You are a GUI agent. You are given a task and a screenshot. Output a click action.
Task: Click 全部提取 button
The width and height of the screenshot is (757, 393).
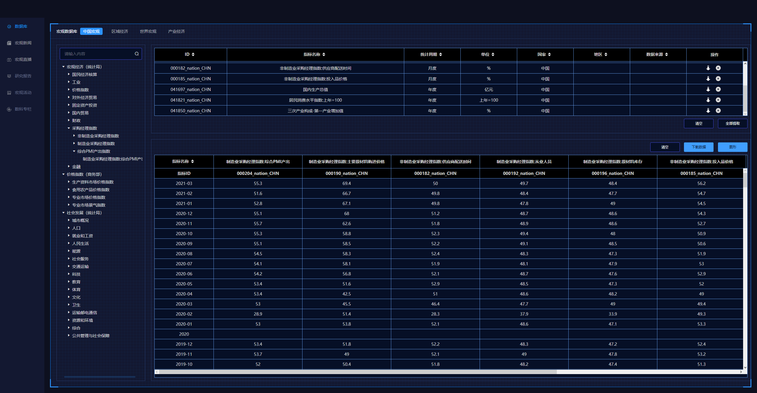pos(733,124)
